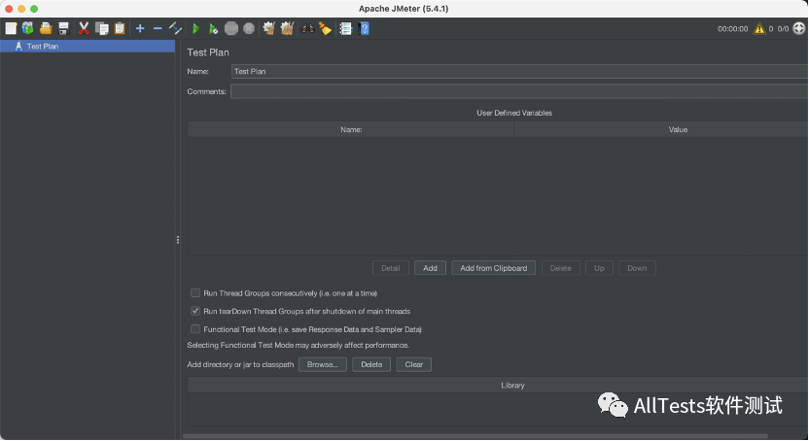The height and width of the screenshot is (441, 809).
Task: Open the Templates icon in toolbar
Action: point(28,28)
